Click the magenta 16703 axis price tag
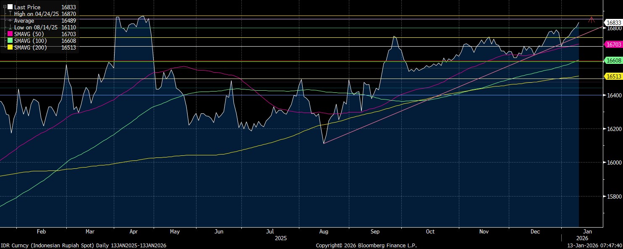This screenshot has width=623, height=249. (612, 44)
